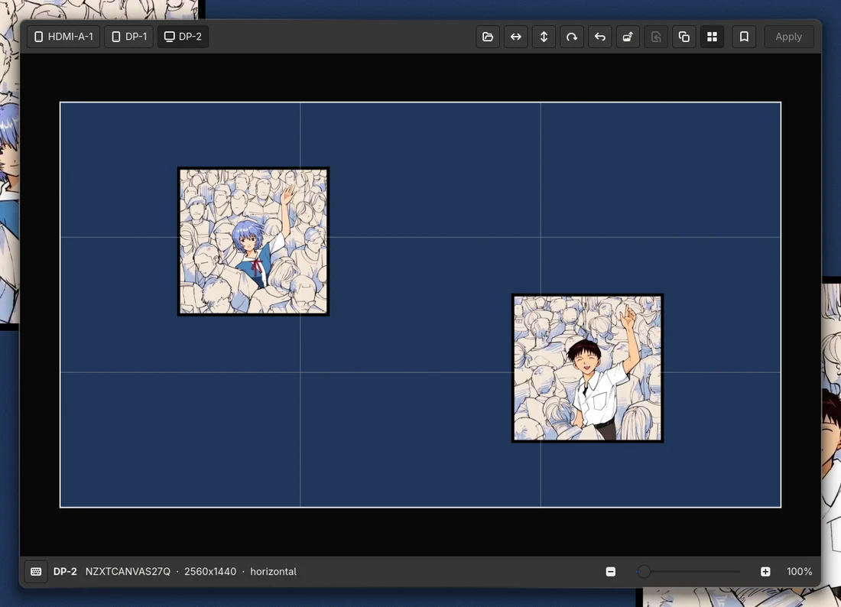Image resolution: width=841 pixels, height=607 pixels.
Task: Zoom in with the plus icon
Action: tap(765, 572)
